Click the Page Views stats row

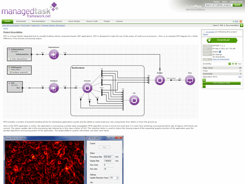(x=222, y=68)
